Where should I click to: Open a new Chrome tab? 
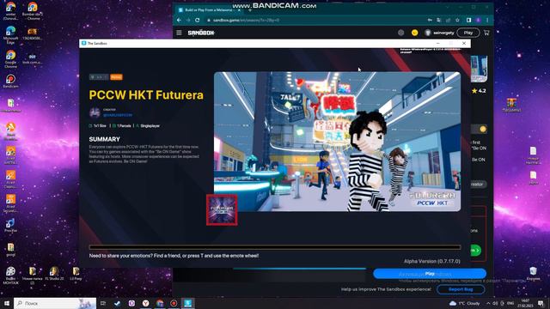click(250, 10)
